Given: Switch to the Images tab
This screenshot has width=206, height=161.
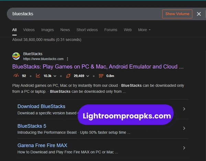Looking at the screenshot, I should pyautogui.click(x=47, y=30).
